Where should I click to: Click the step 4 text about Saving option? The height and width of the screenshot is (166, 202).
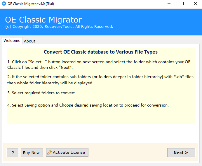[88, 105]
